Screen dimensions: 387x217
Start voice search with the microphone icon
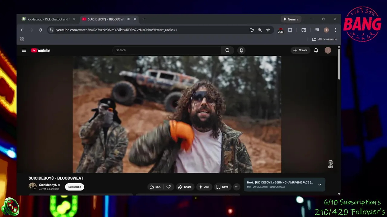tap(241, 50)
